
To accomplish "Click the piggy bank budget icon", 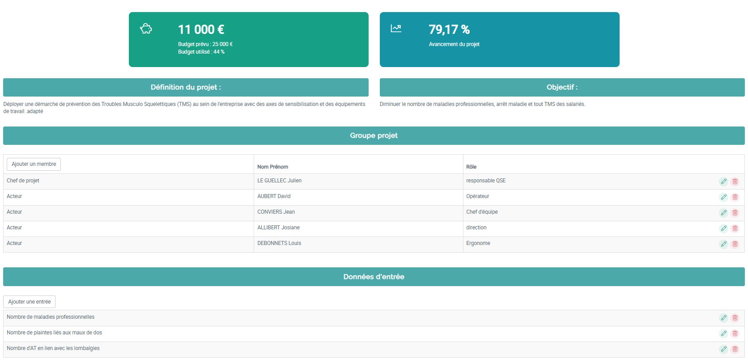I will [x=146, y=29].
